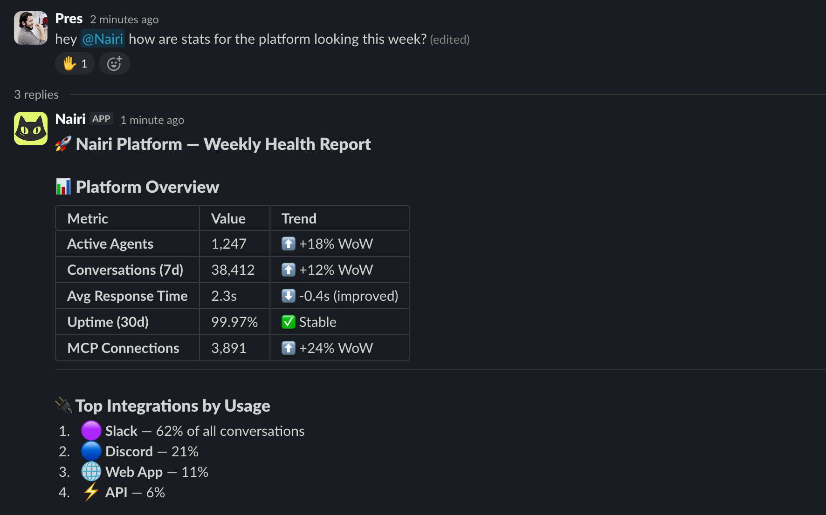Click the 2 minutes ago timestamp
Image resolution: width=826 pixels, height=515 pixels.
(x=124, y=19)
